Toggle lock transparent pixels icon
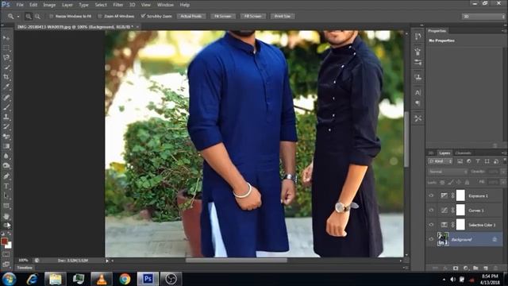Viewport: 508px width, 286px height. 442,183
